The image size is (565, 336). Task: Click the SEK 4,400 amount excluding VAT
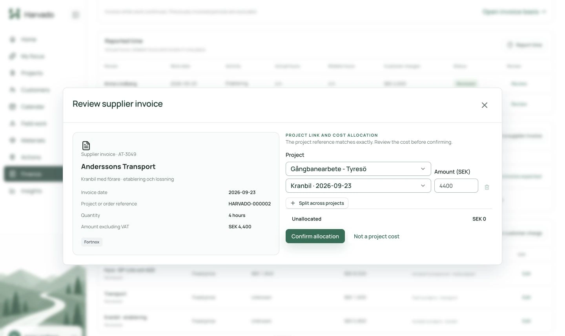(x=240, y=227)
